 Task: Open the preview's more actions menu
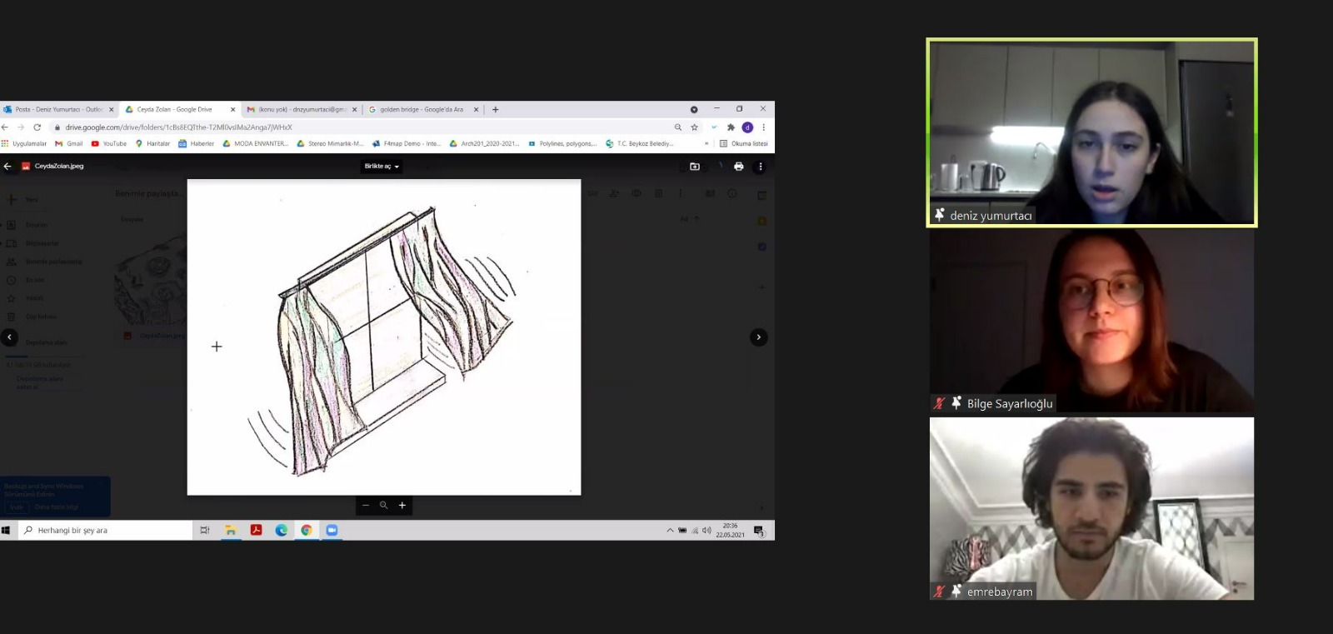point(760,167)
